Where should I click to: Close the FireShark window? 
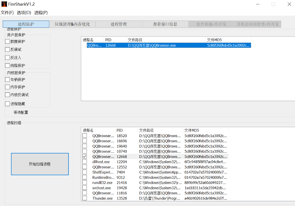coord(289,4)
